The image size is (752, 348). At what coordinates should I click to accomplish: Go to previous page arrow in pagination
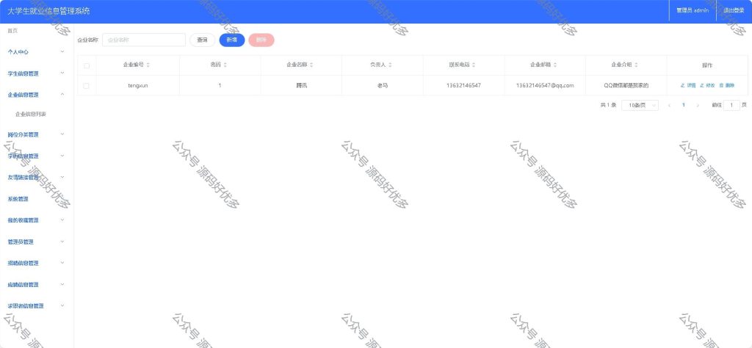coord(669,105)
